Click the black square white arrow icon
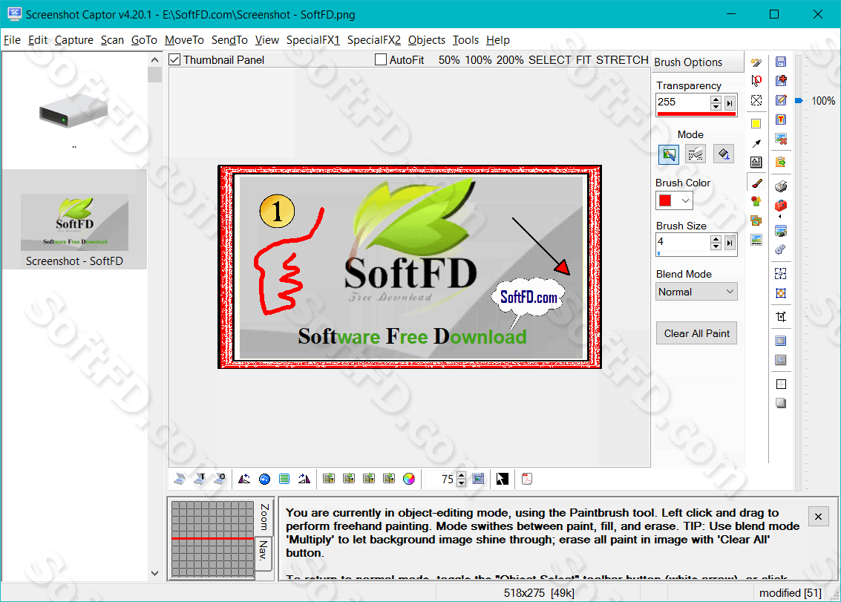This screenshot has height=602, width=841. point(502,479)
